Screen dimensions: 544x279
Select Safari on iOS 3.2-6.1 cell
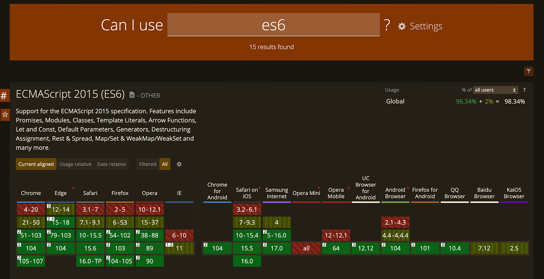247,210
